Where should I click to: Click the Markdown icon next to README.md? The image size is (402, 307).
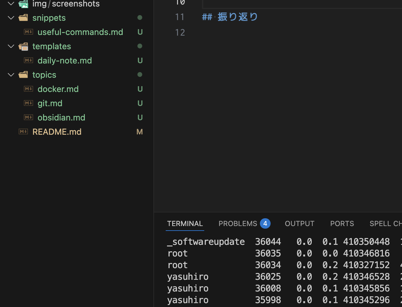[x=23, y=131]
